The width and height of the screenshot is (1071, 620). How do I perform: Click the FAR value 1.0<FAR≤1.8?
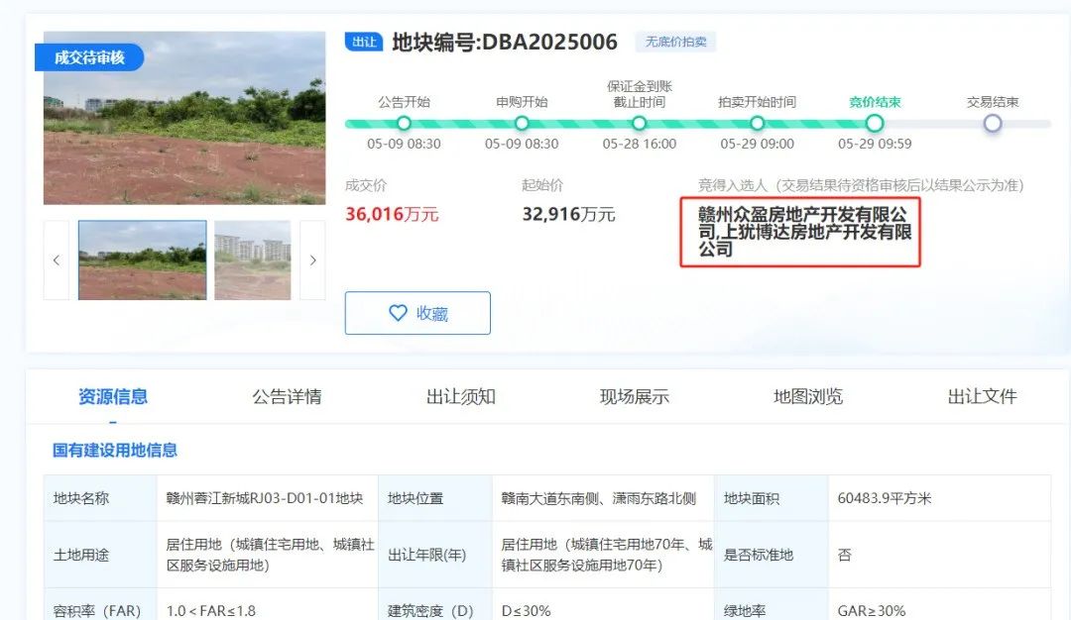[211, 610]
